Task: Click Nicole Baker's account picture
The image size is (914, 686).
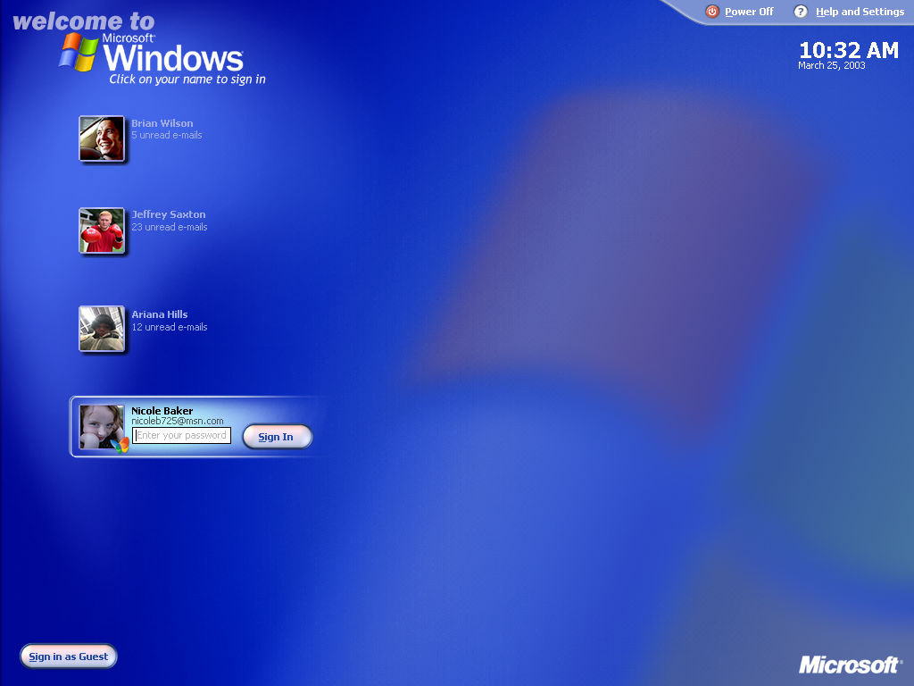Action: (x=101, y=426)
